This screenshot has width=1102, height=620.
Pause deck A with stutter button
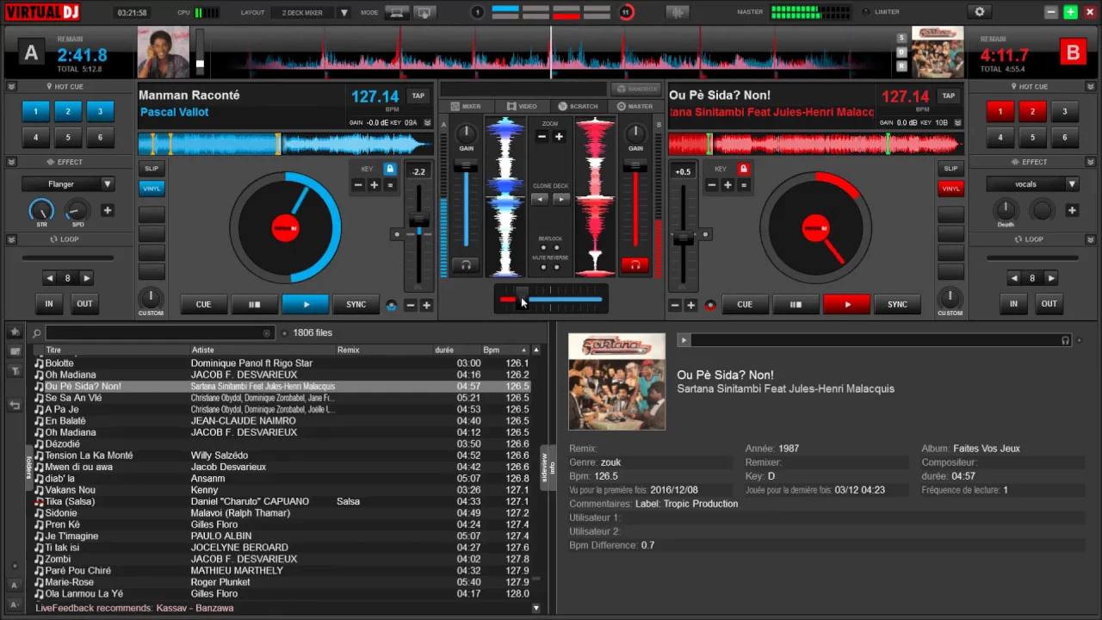pyautogui.click(x=254, y=304)
